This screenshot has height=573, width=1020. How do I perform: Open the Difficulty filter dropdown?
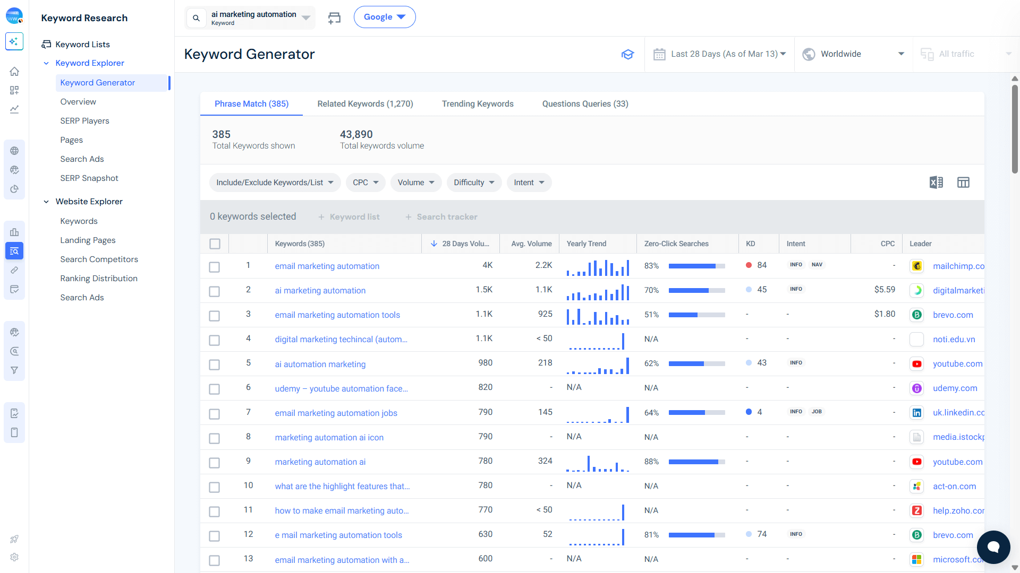point(473,182)
